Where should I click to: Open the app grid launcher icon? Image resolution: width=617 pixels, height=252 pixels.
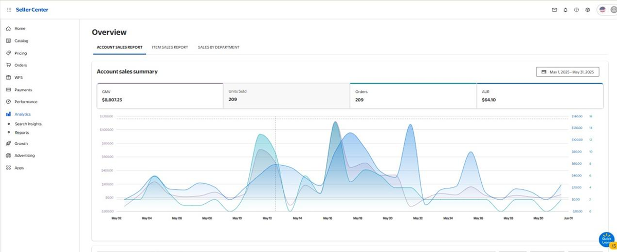pos(9,10)
